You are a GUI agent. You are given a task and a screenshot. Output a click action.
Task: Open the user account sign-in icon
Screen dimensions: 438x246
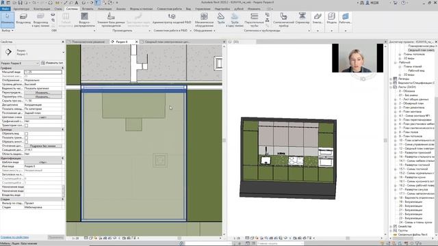(x=368, y=3)
